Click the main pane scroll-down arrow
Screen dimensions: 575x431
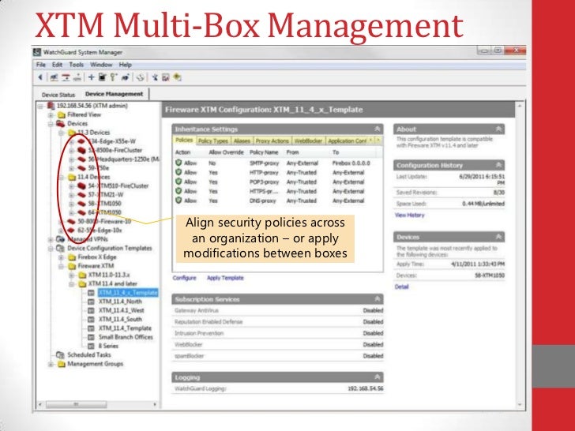[520, 405]
